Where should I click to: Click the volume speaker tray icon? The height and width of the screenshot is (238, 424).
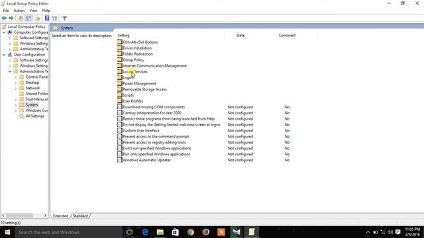390,232
